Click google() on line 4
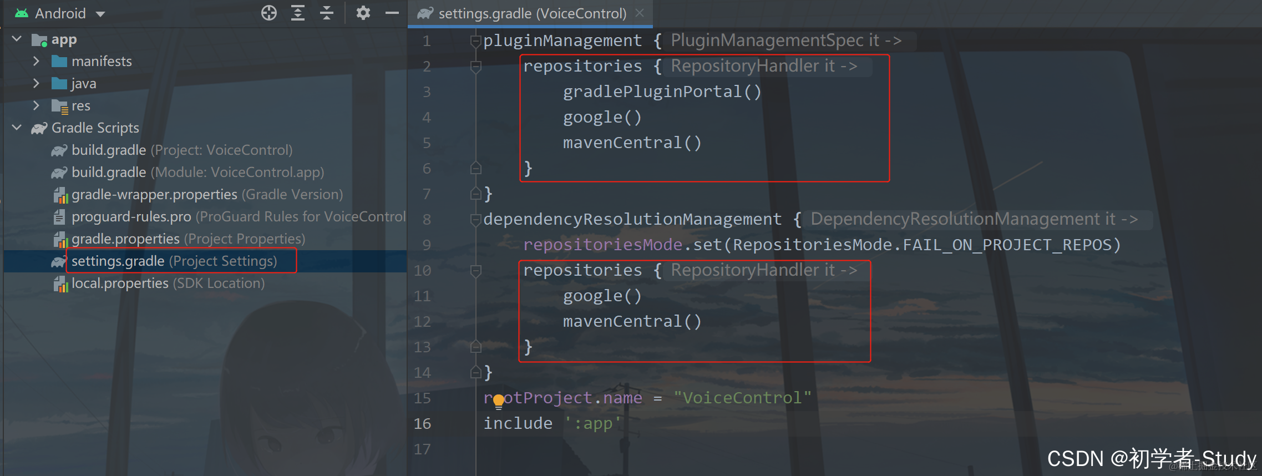The image size is (1262, 476). pyautogui.click(x=602, y=117)
